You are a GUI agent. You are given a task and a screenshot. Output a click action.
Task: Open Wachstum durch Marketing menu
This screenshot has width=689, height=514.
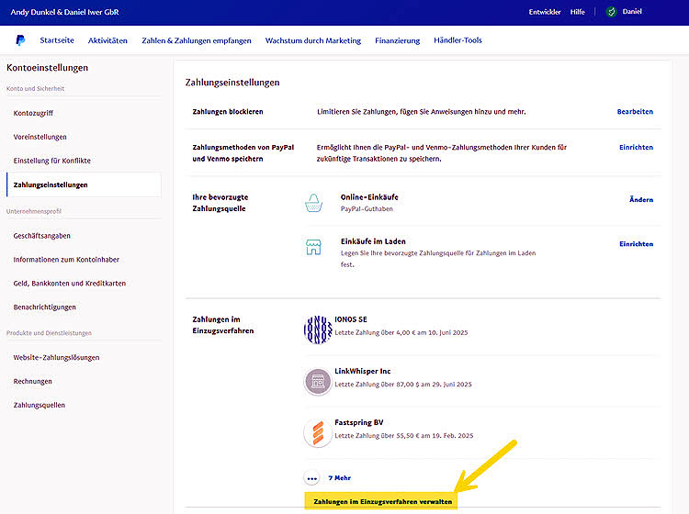tap(313, 40)
